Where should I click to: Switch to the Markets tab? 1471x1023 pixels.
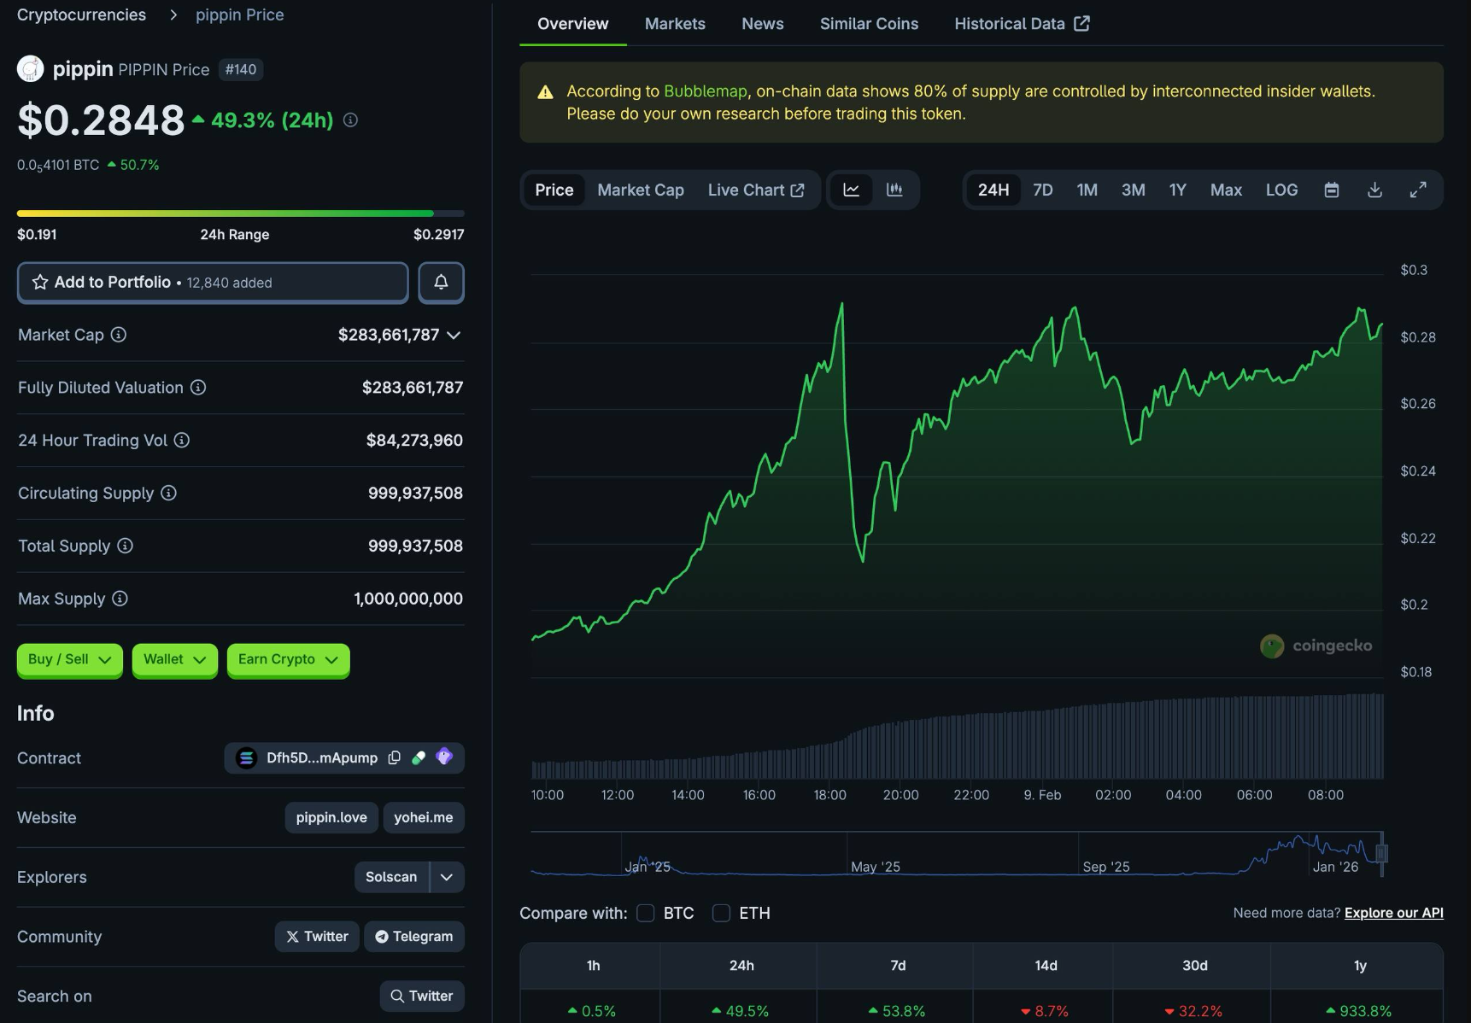coord(675,24)
